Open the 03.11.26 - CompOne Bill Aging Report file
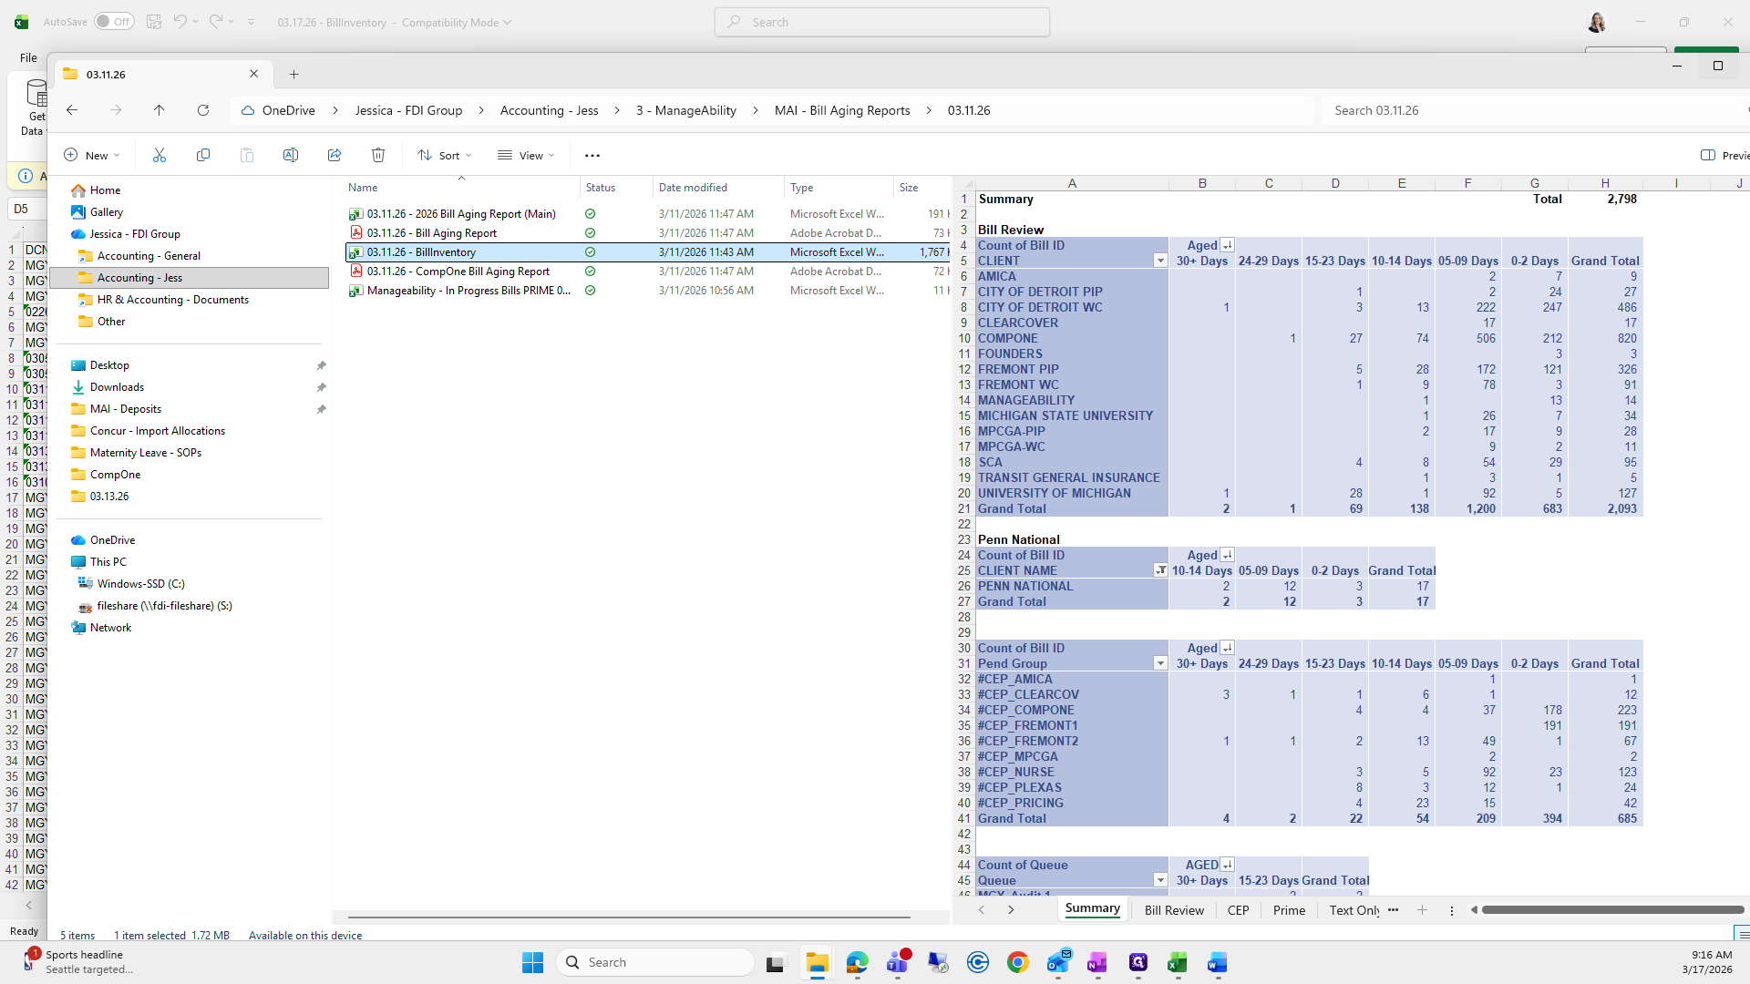1750x984 pixels. [x=458, y=272]
